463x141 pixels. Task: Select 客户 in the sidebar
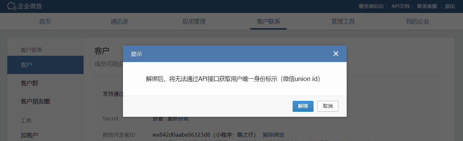45,65
